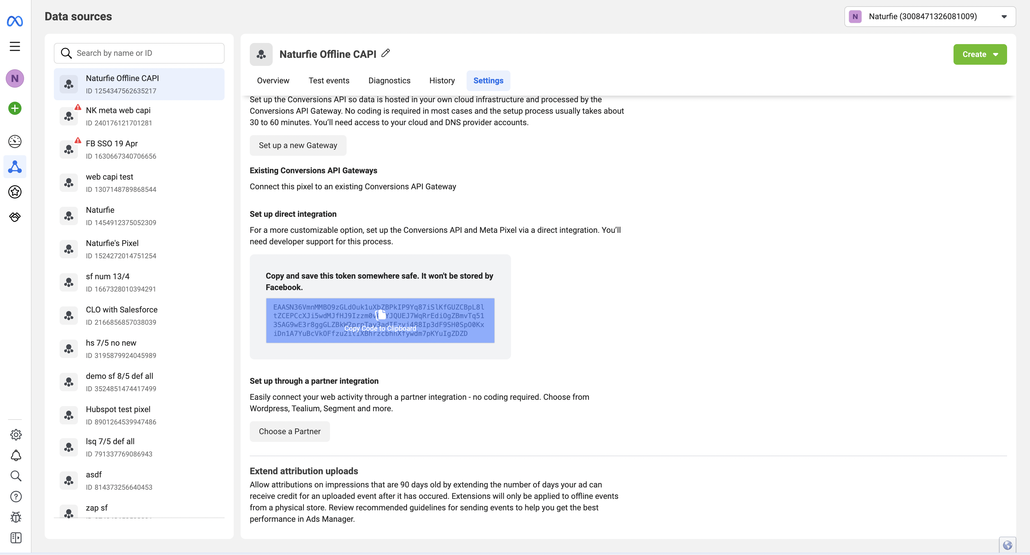1030x555 pixels.
Task: Click the Extend attribution uploads heading
Action: [304, 471]
